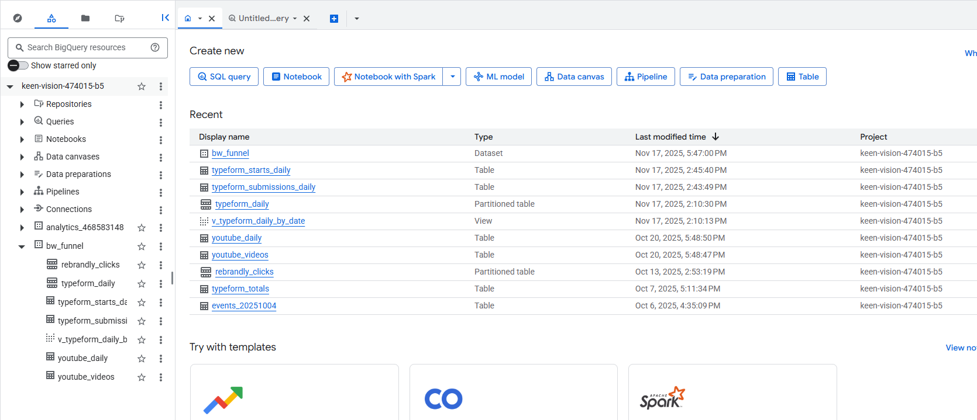Open more actions menu for Queries

(161, 123)
